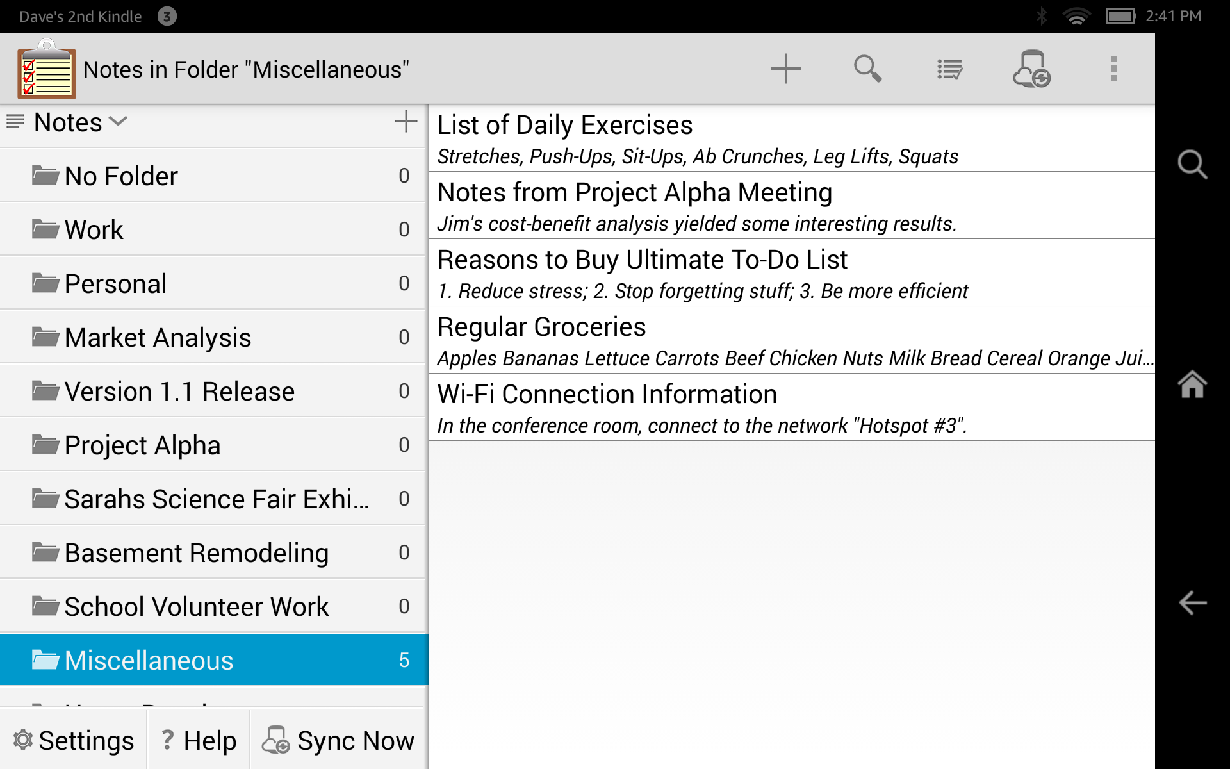Sync notes using the cloud sync toolbar icon

click(x=1032, y=68)
